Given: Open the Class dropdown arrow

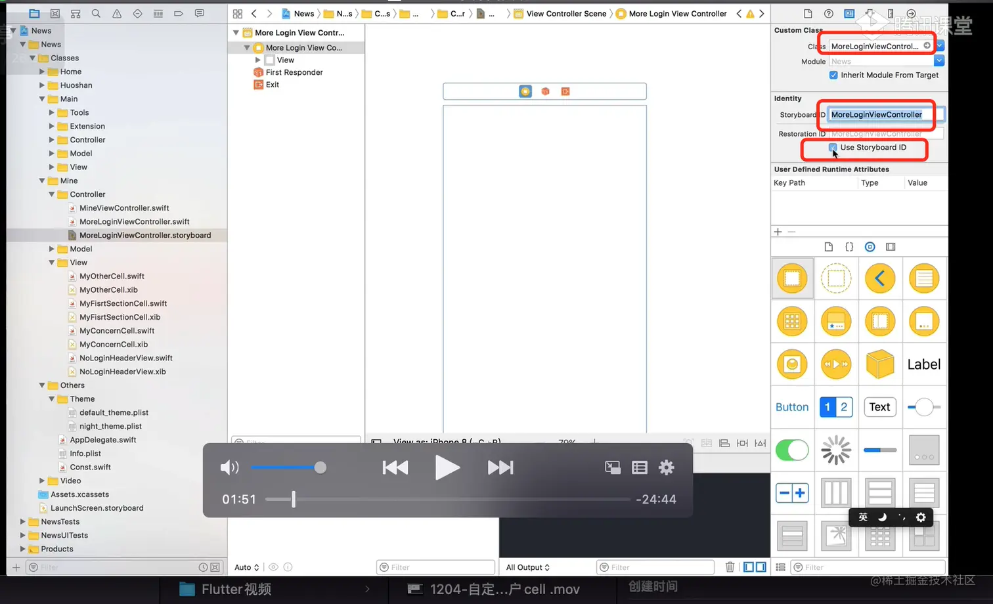Looking at the screenshot, I should click(940, 46).
